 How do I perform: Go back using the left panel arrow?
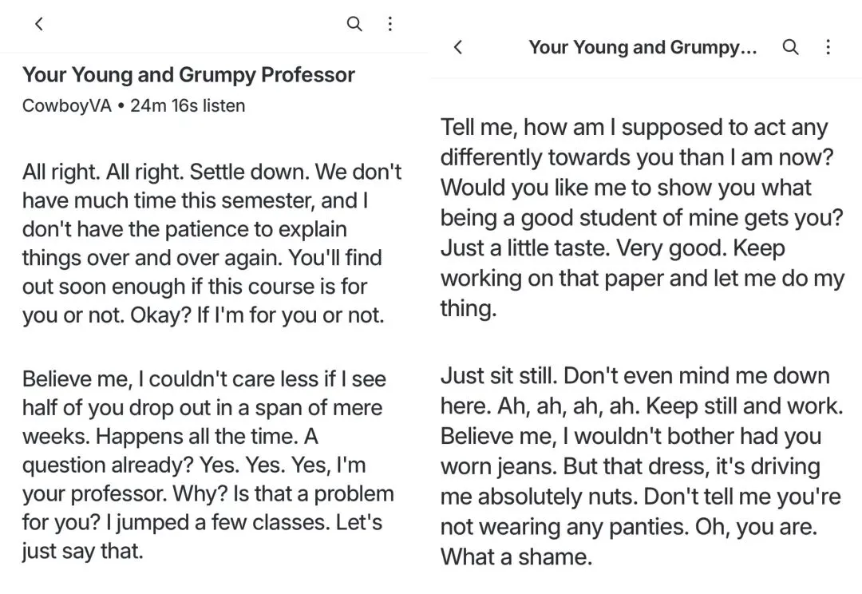(39, 24)
